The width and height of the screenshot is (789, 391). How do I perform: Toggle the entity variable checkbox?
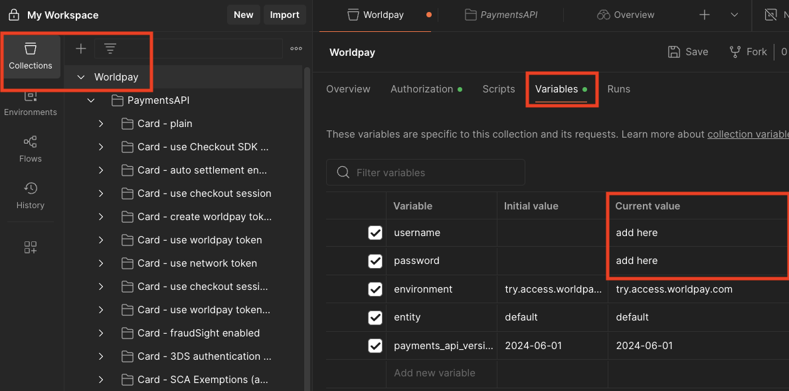point(375,317)
